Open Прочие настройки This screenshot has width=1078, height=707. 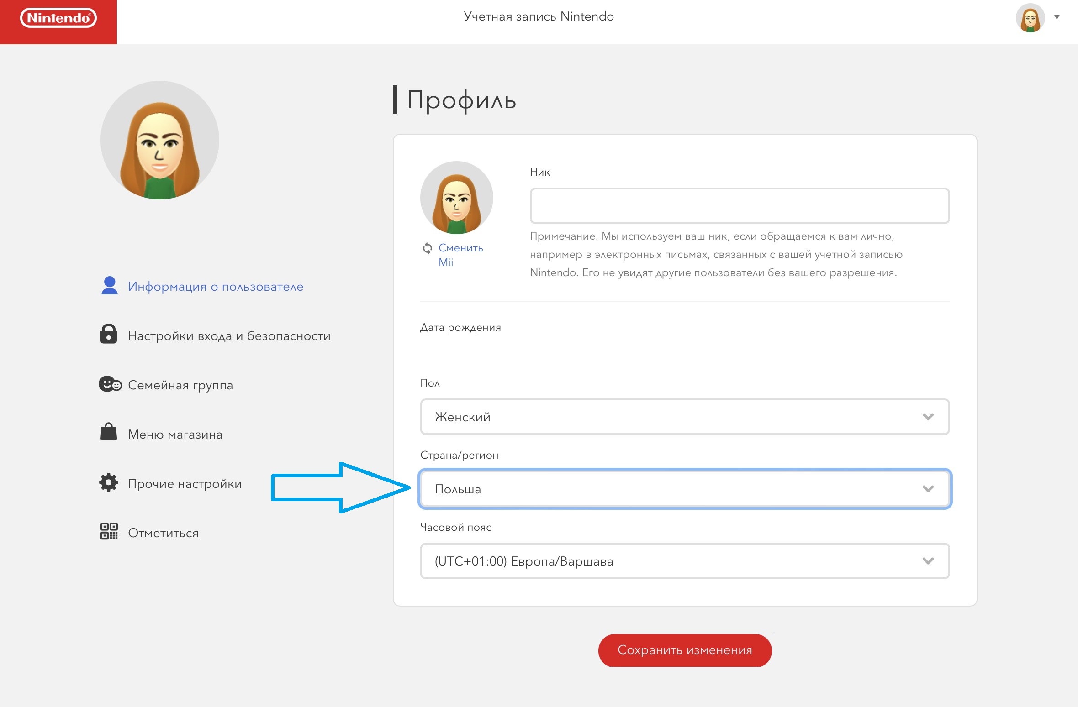(185, 484)
